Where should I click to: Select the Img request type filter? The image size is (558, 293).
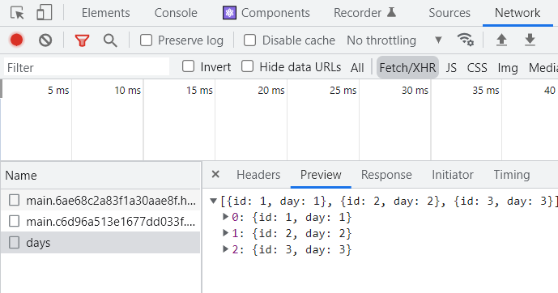508,67
